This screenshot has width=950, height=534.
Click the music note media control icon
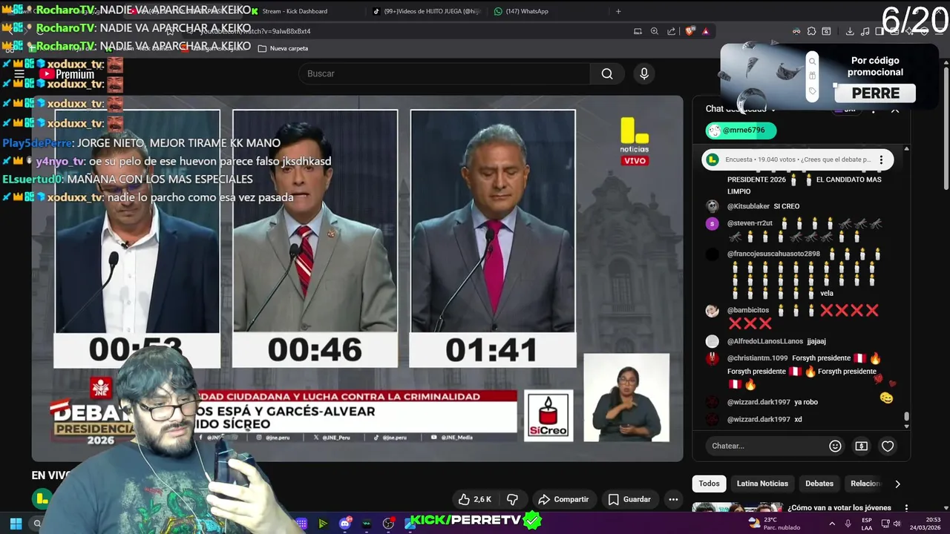(x=865, y=31)
